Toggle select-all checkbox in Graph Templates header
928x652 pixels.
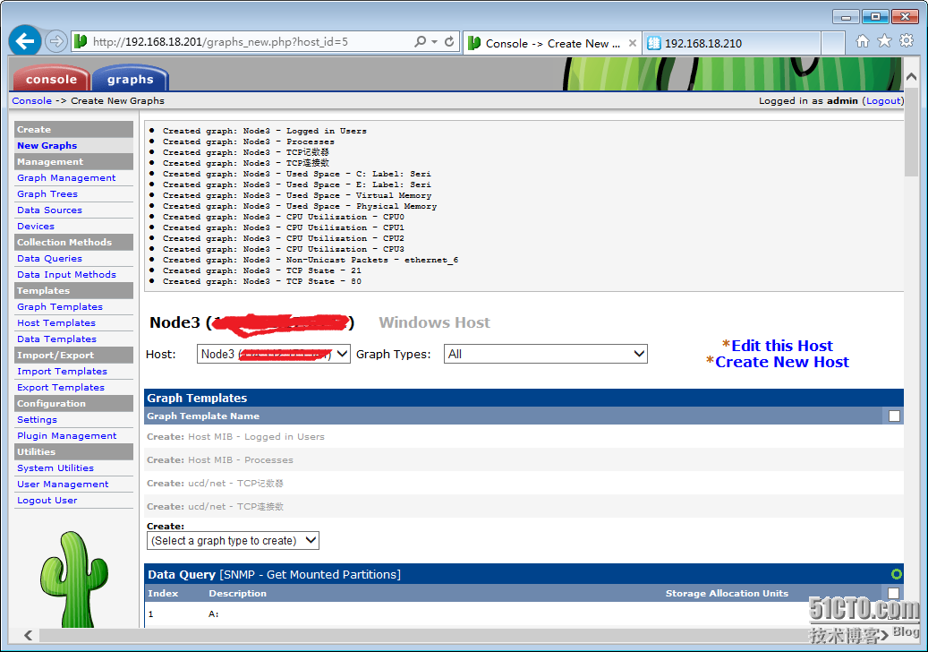coord(894,416)
